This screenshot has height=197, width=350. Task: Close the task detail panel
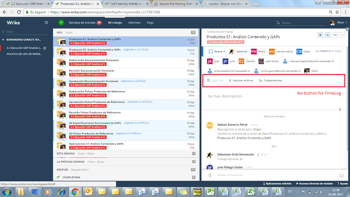tap(347, 29)
